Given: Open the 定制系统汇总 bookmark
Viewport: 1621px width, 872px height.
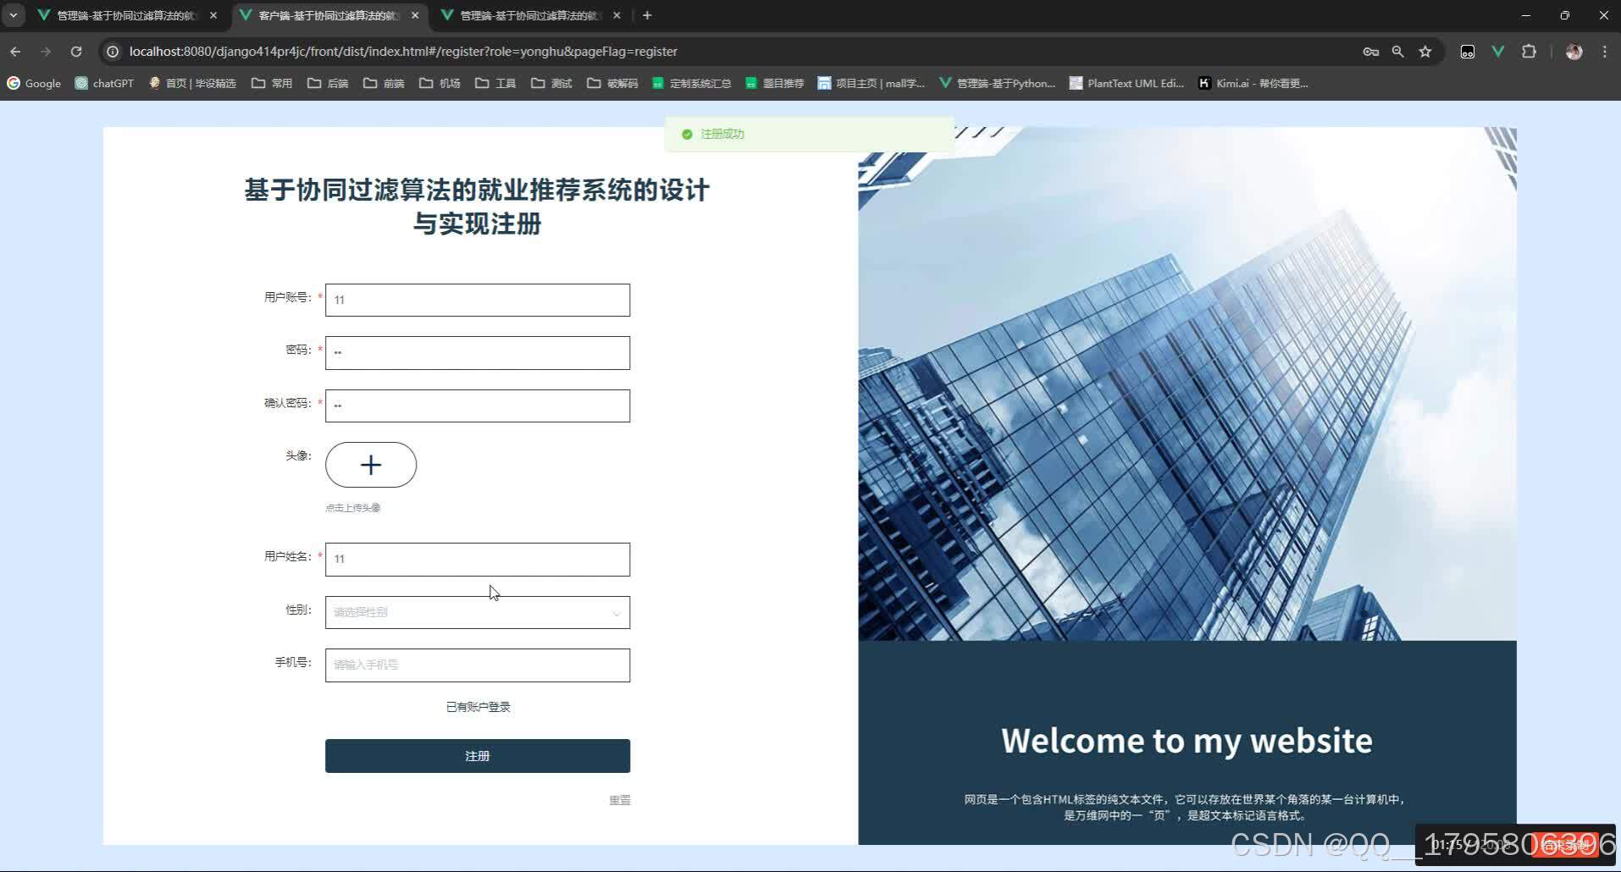Looking at the screenshot, I should (x=691, y=83).
